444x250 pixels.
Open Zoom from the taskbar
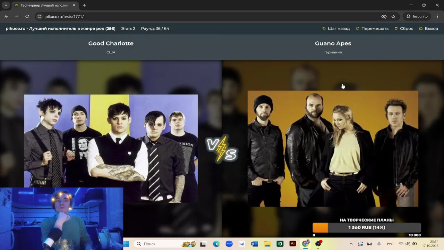click(x=229, y=244)
